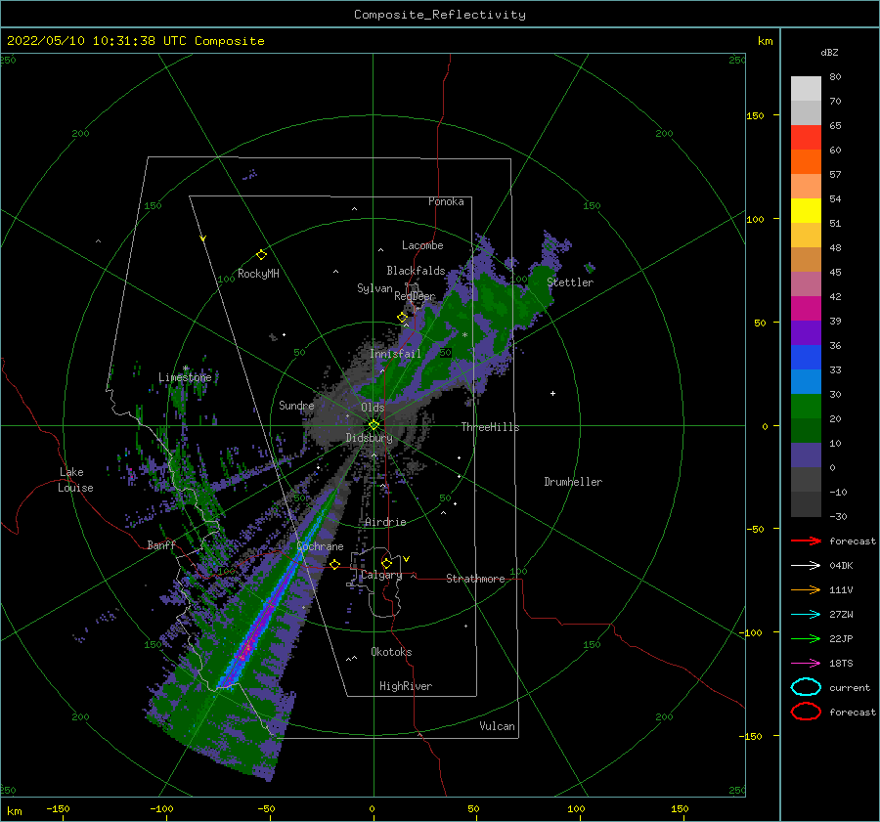Click the Vulcan label
The width and height of the screenshot is (880, 822).
tap(498, 726)
